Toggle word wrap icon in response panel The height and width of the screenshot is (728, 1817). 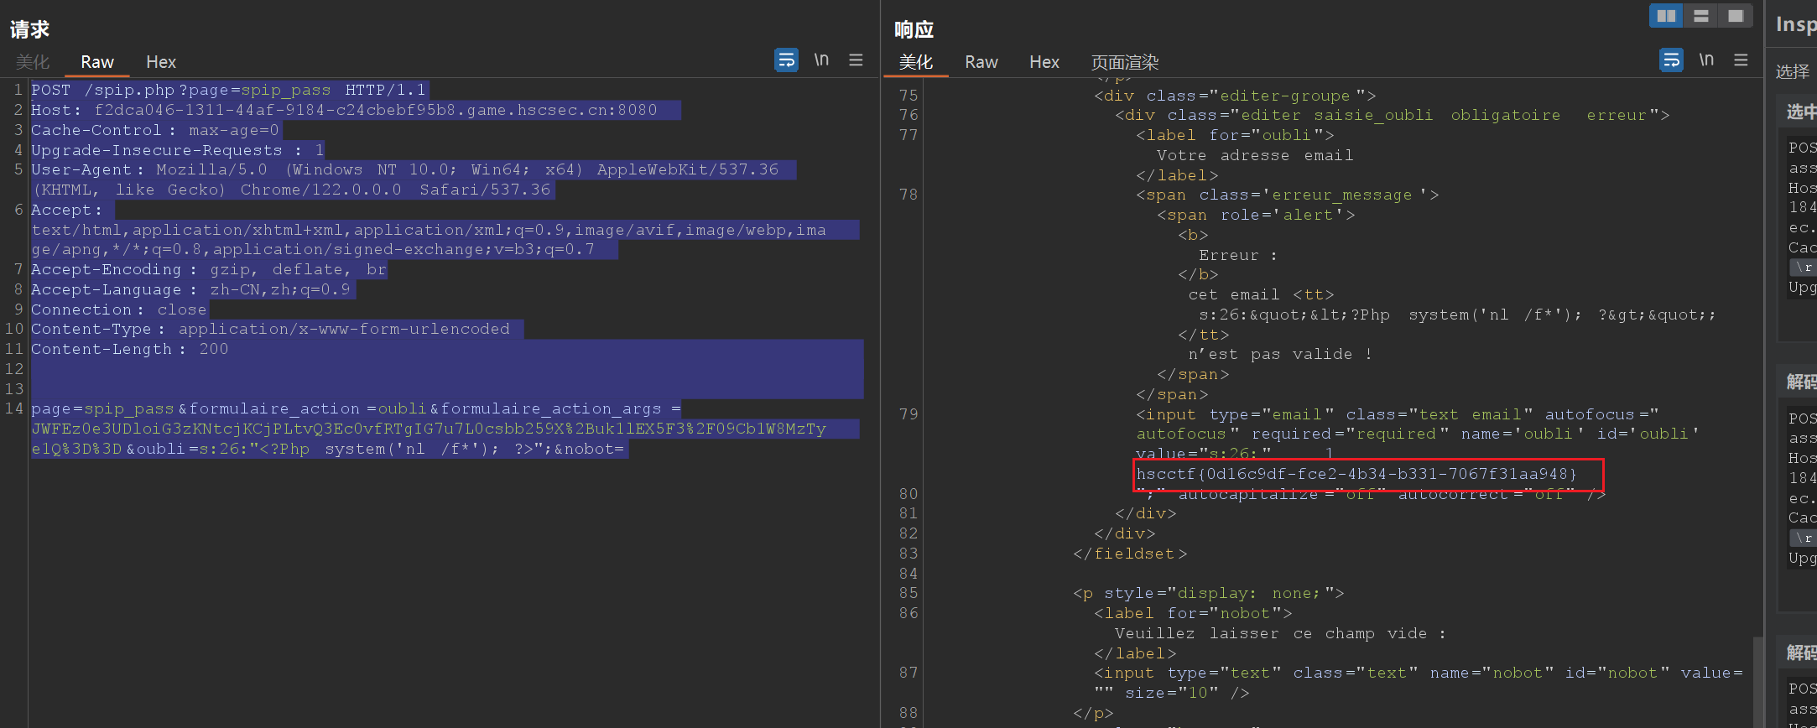1671,60
